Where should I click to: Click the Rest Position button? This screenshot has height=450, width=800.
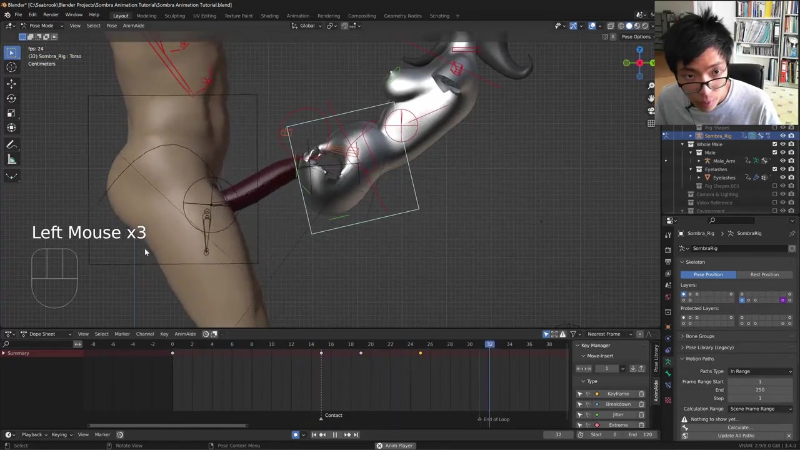(x=764, y=274)
